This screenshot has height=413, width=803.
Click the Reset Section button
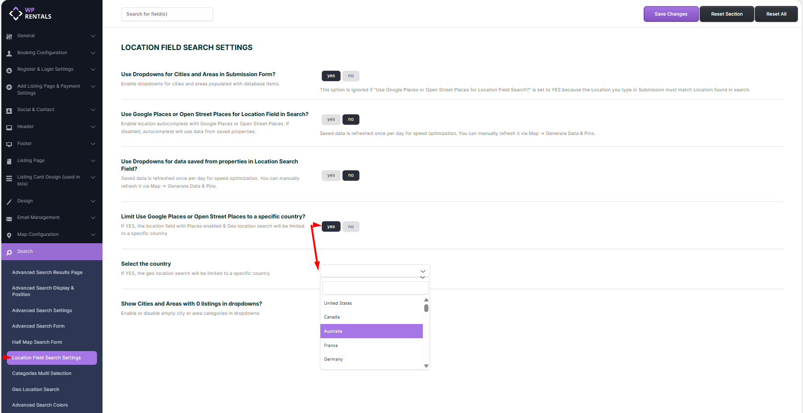(726, 14)
